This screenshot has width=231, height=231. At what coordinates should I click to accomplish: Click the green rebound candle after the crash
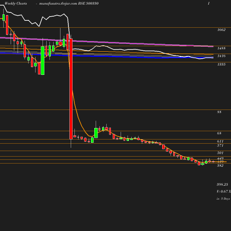tap(96, 133)
